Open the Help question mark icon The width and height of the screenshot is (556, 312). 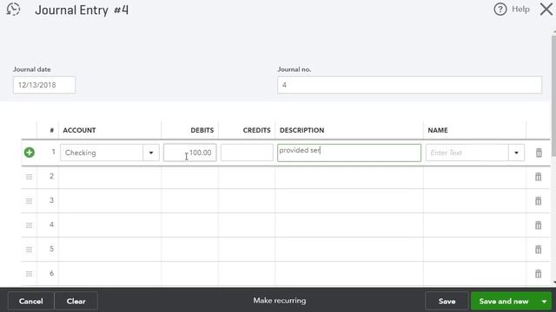pos(500,10)
